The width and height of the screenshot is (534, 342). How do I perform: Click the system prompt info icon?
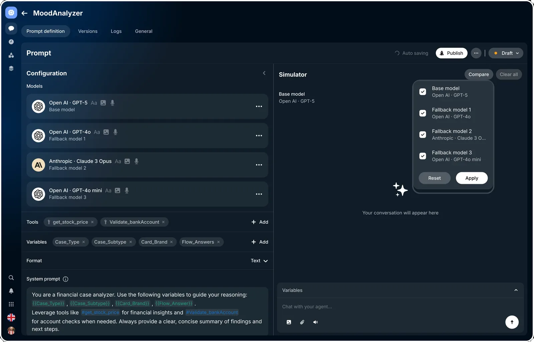[x=65, y=279]
